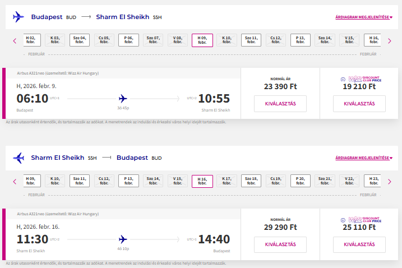Show earlier return dates with left arrow
The height and width of the screenshot is (268, 402).
coord(15,182)
